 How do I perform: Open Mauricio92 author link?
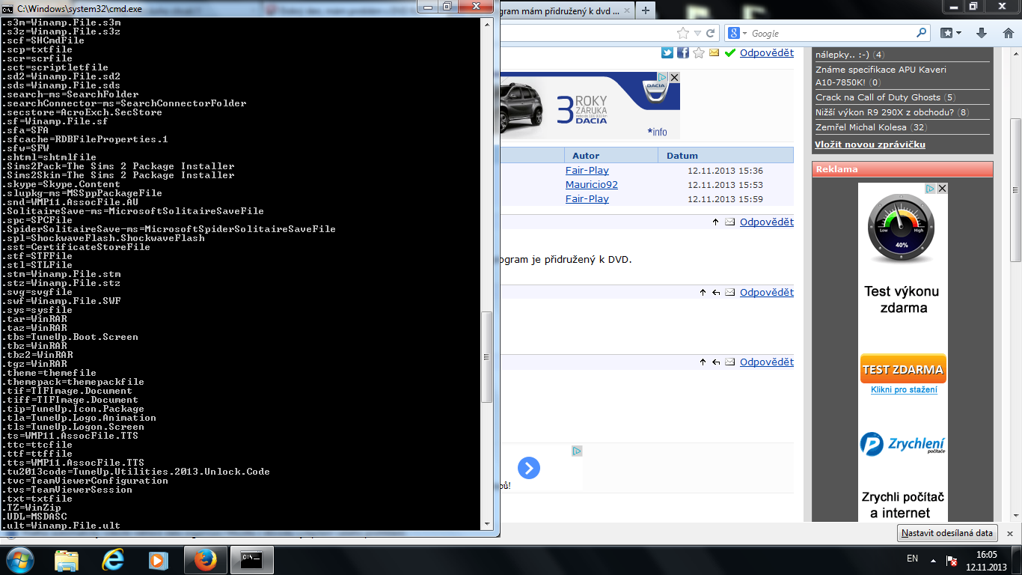[592, 185]
